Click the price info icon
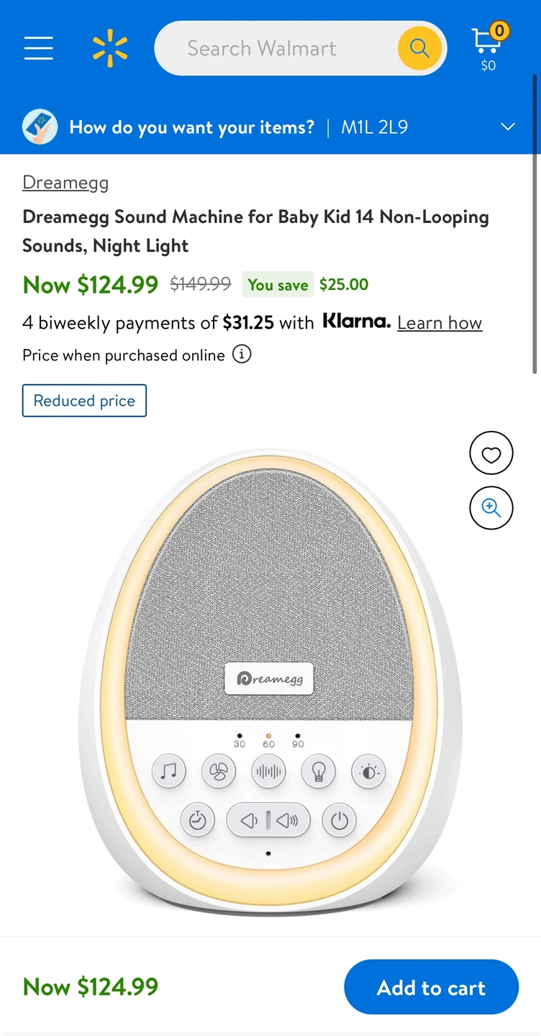 [x=242, y=355]
